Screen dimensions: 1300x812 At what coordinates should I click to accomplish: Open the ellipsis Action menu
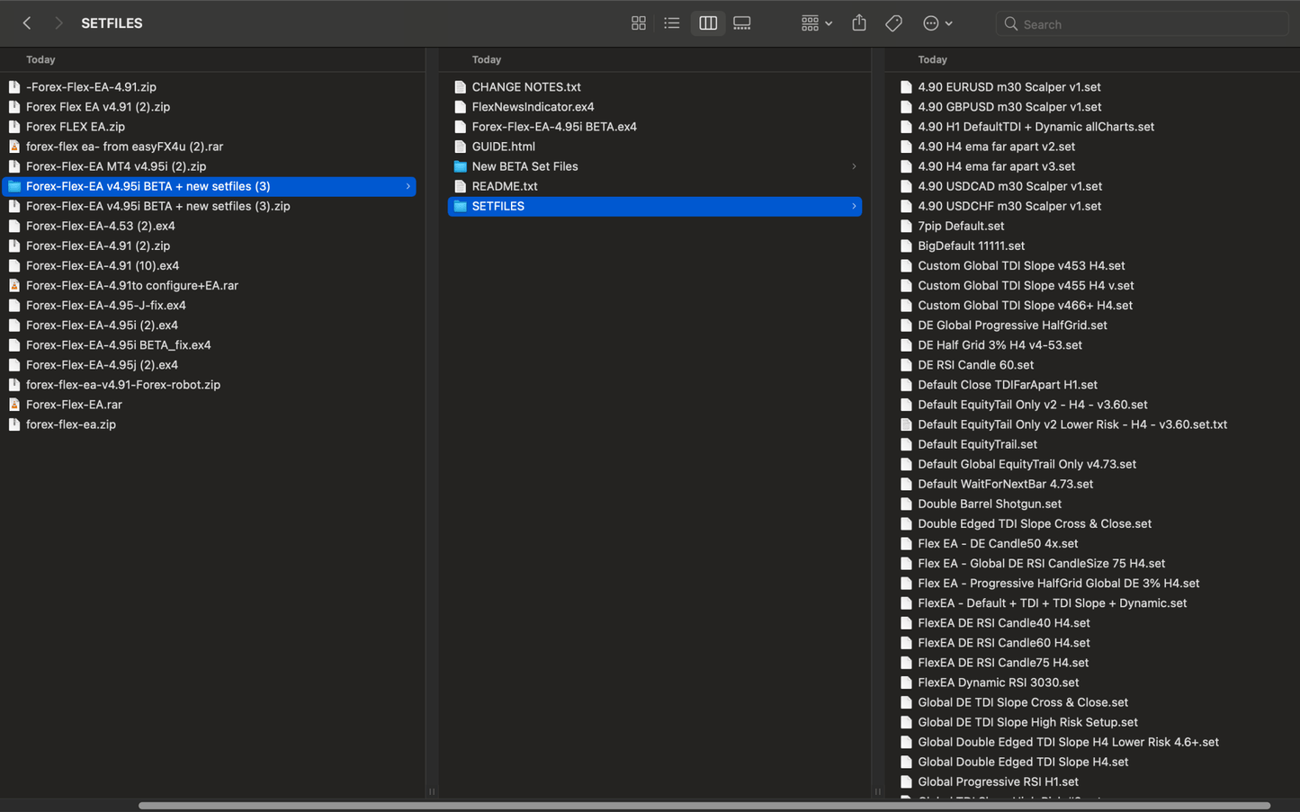pos(937,23)
